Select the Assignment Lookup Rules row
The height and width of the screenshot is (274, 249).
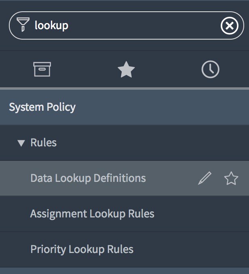pyautogui.click(x=124, y=214)
